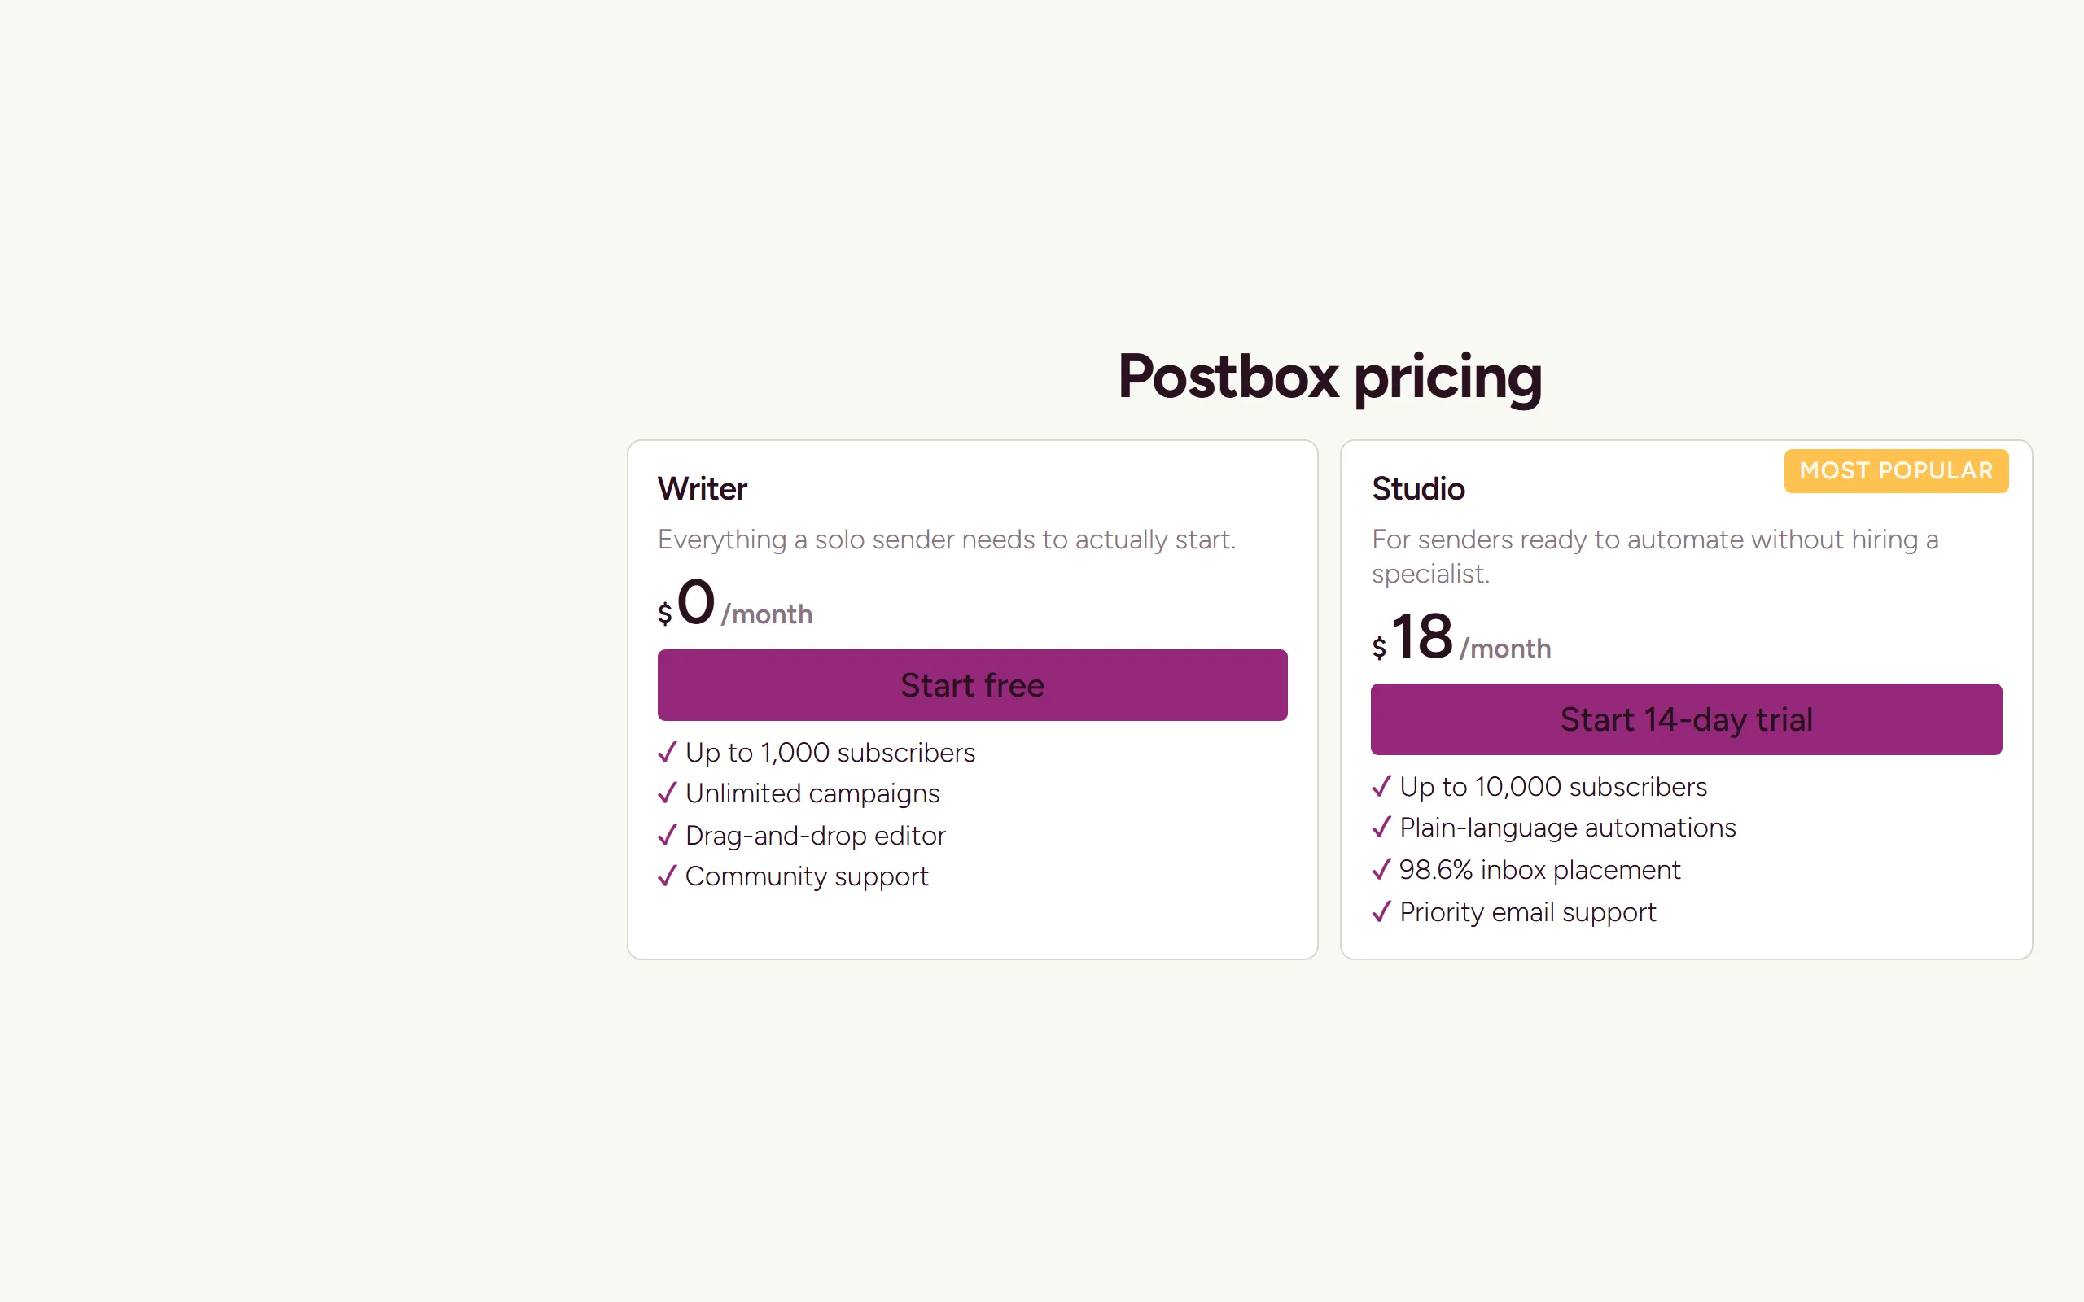The image size is (2084, 1302).
Task: Click checkmark beside Drag-and-drop editor
Action: [x=668, y=835]
